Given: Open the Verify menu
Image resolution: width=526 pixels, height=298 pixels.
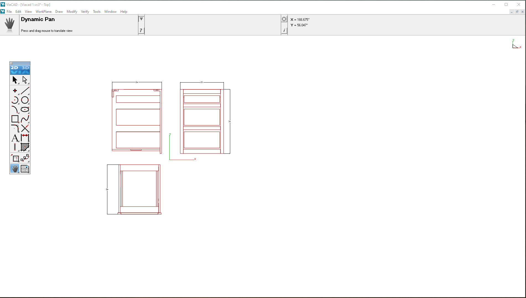Looking at the screenshot, I should (x=85, y=12).
